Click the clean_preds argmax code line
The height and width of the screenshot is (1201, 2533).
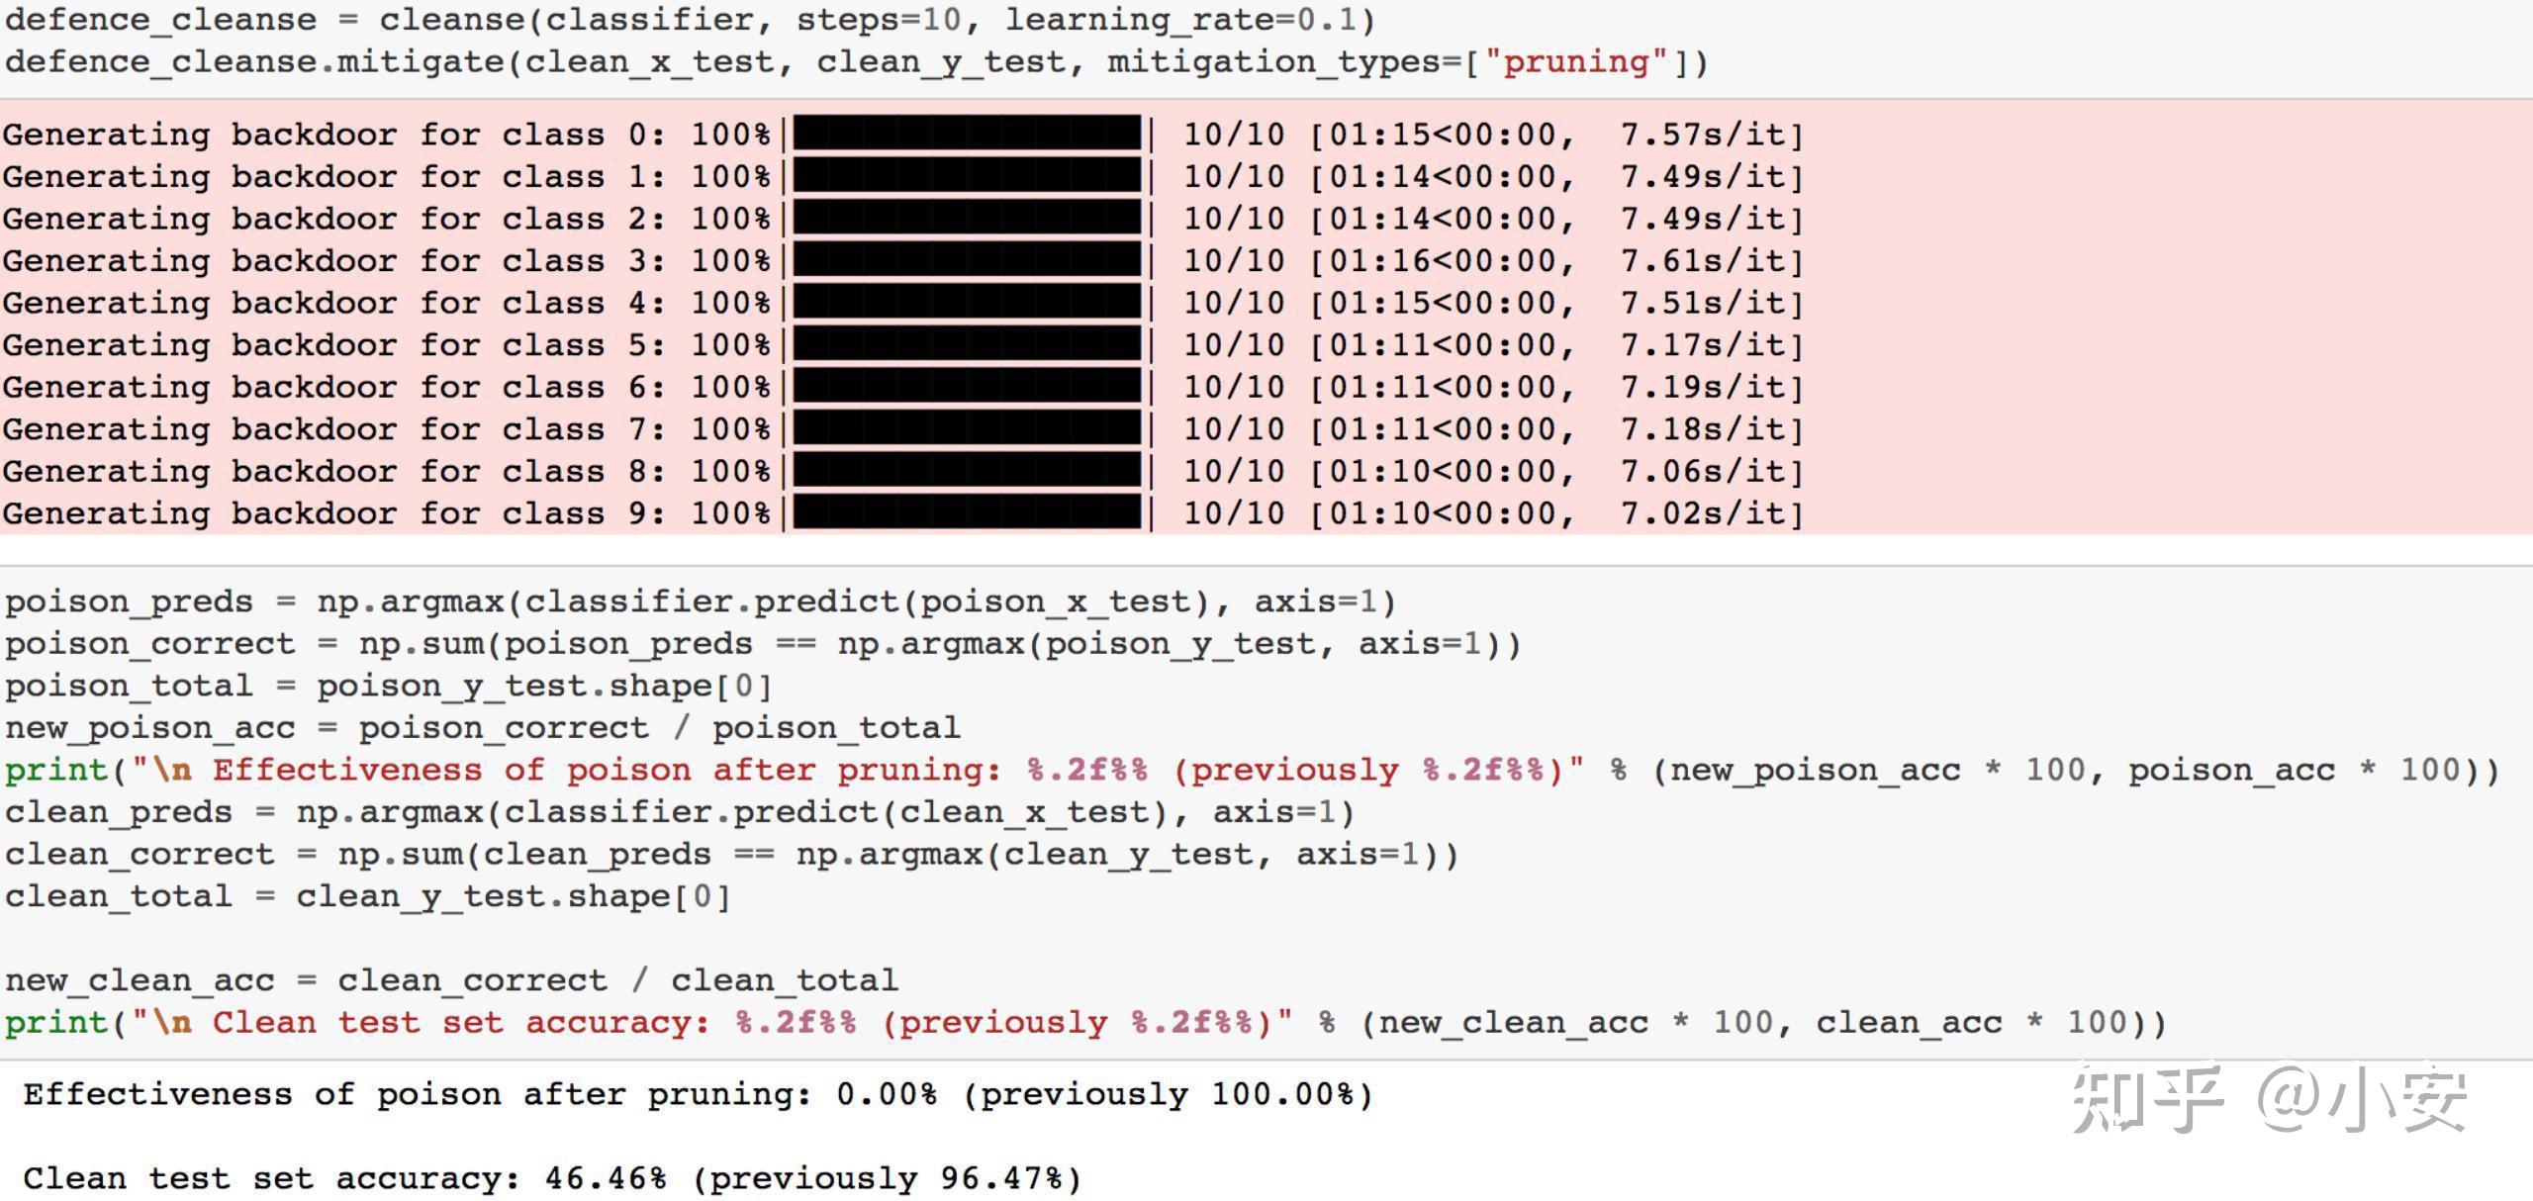[x=678, y=811]
